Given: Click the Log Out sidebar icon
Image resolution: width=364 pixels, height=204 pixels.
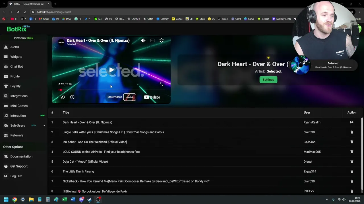Looking at the screenshot, I should [x=6, y=176].
